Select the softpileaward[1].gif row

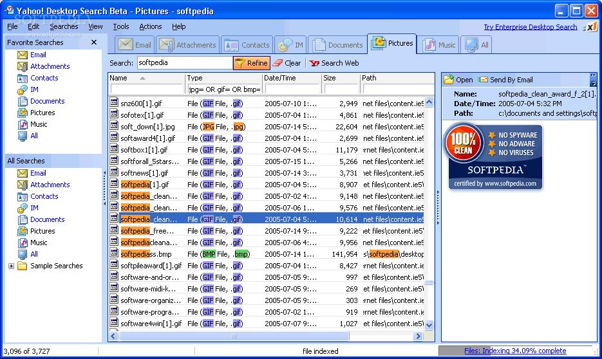click(x=267, y=266)
